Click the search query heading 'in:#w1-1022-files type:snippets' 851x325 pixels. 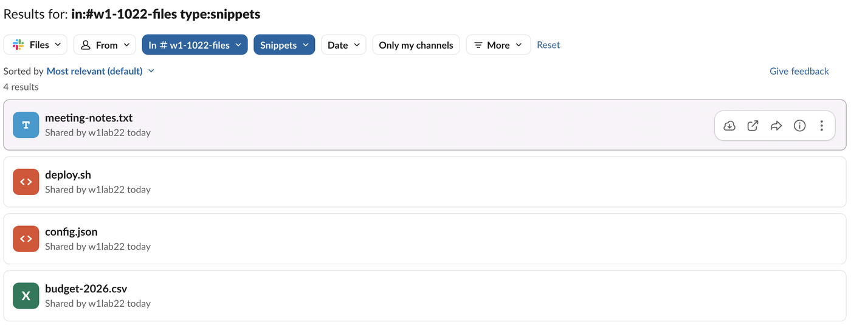[166, 14]
